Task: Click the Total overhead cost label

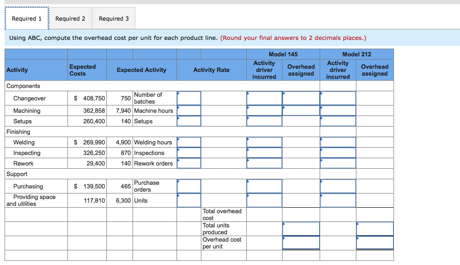Action: click(x=222, y=215)
